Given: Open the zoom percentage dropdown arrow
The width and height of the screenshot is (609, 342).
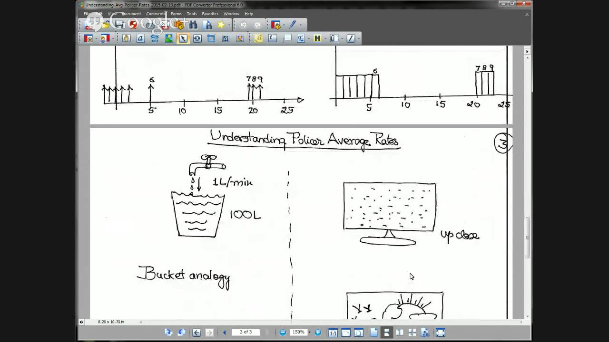Looking at the screenshot, I should pos(309,332).
